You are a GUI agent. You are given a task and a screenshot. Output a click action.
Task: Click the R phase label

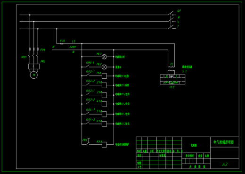179,17
